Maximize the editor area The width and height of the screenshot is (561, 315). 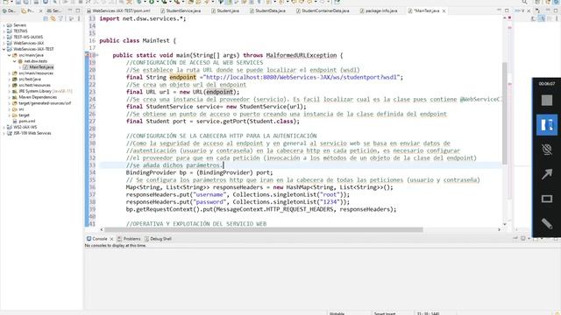(x=507, y=10)
